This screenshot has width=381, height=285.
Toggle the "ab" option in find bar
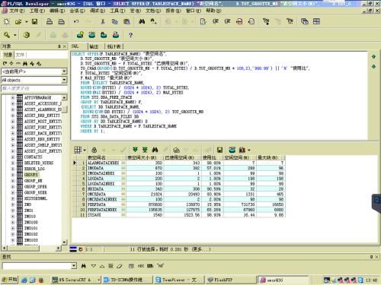click(x=160, y=265)
